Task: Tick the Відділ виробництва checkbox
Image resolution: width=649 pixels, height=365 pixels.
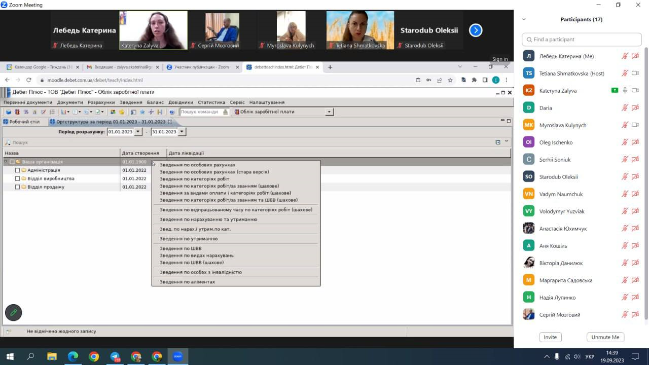Action: coord(18,178)
